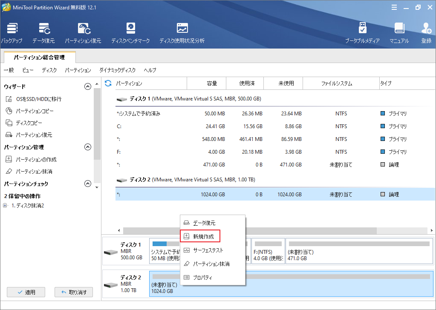Viewport: 436px width, 310px height.
Task: Click 471.0 GB unallocated block in disk map
Action: pyautogui.click(x=359, y=251)
